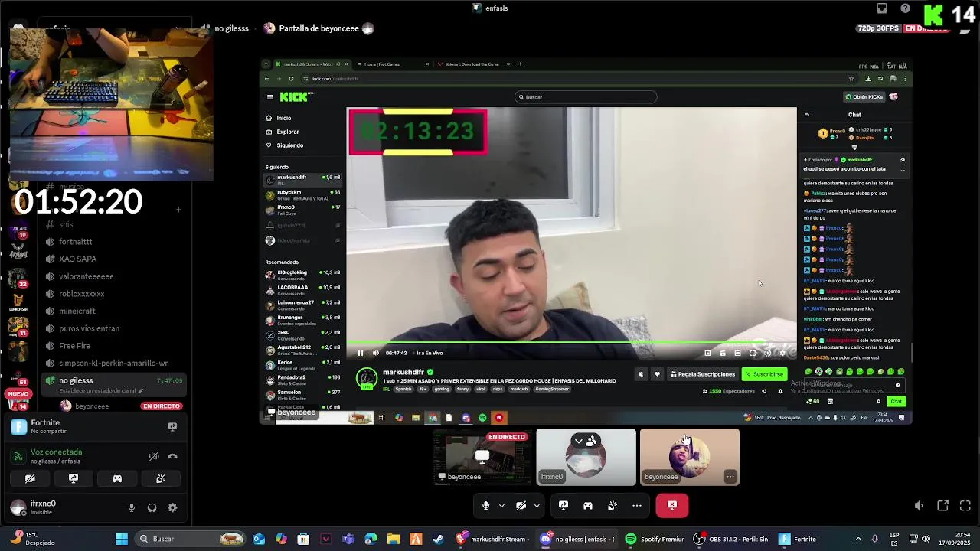The width and height of the screenshot is (980, 551).
Task: Open the fortnaittt voice channel
Action: tap(76, 242)
